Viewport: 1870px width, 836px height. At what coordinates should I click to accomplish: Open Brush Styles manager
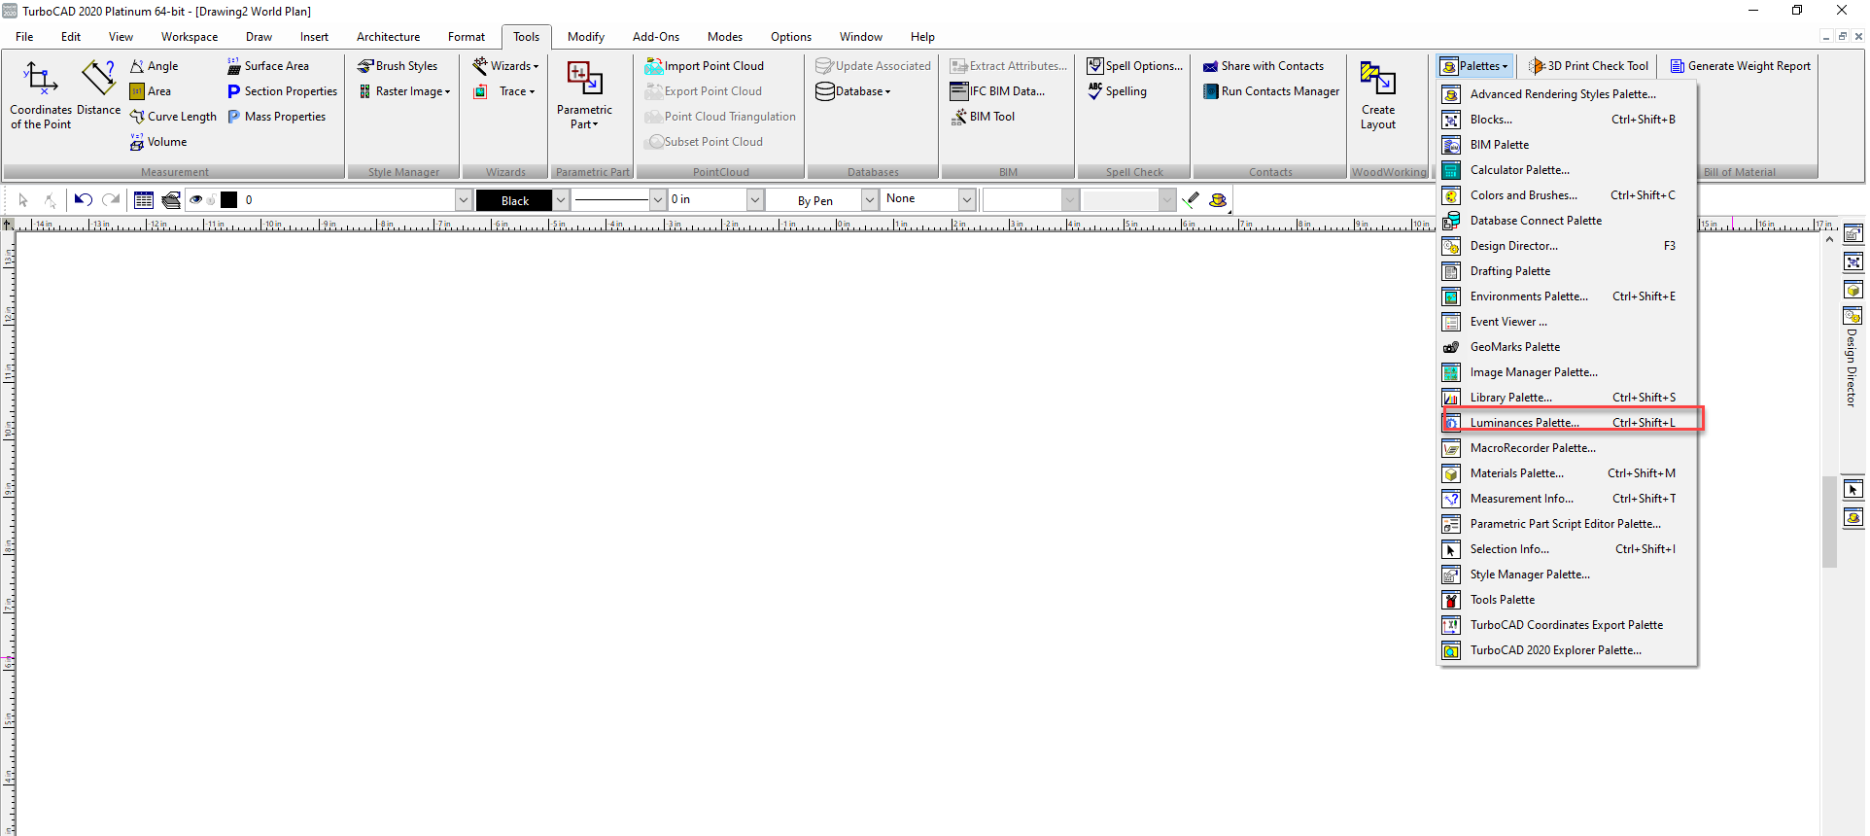point(398,66)
